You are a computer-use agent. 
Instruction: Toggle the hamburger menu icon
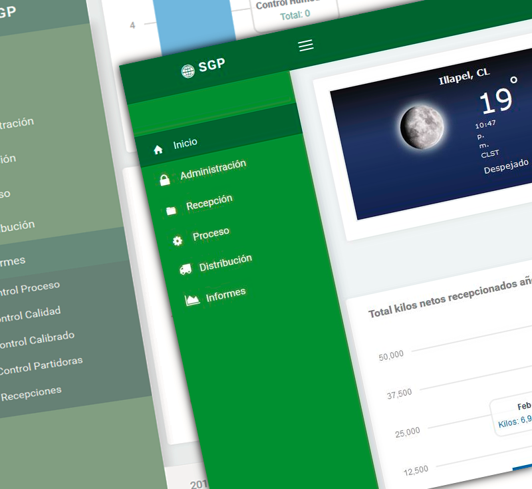click(x=306, y=45)
